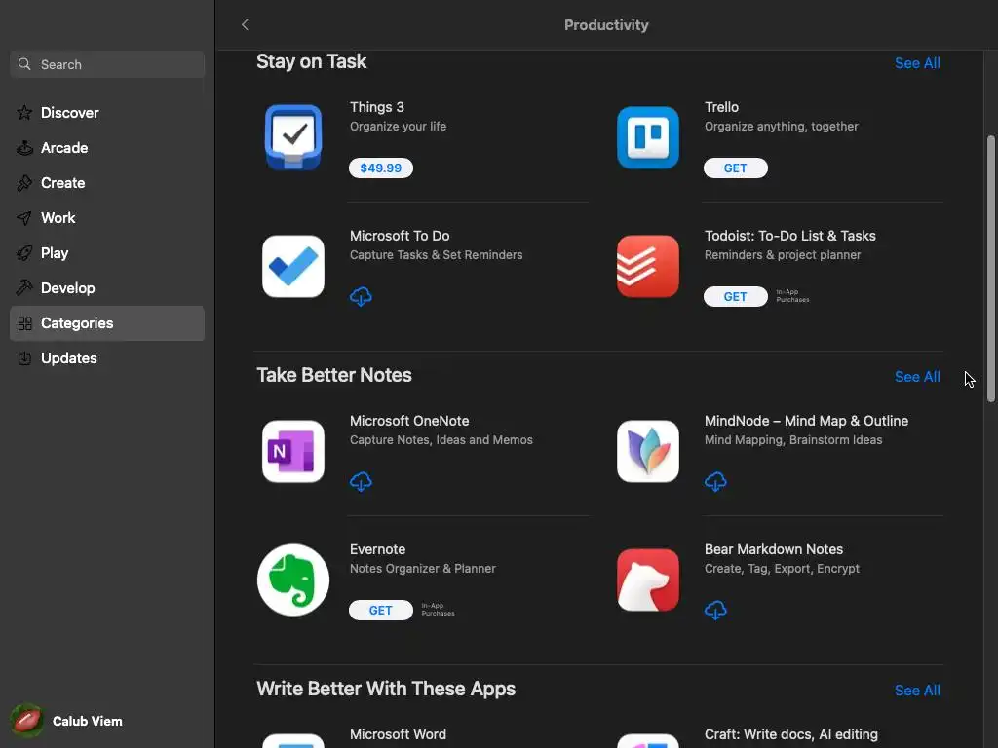Open the Bear Markdown Notes icon
This screenshot has height=748, width=998.
[648, 580]
